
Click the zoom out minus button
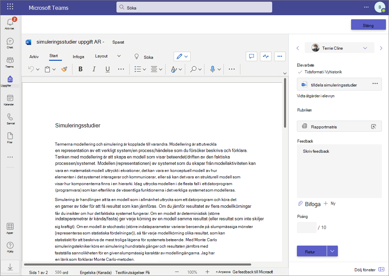point(177,272)
